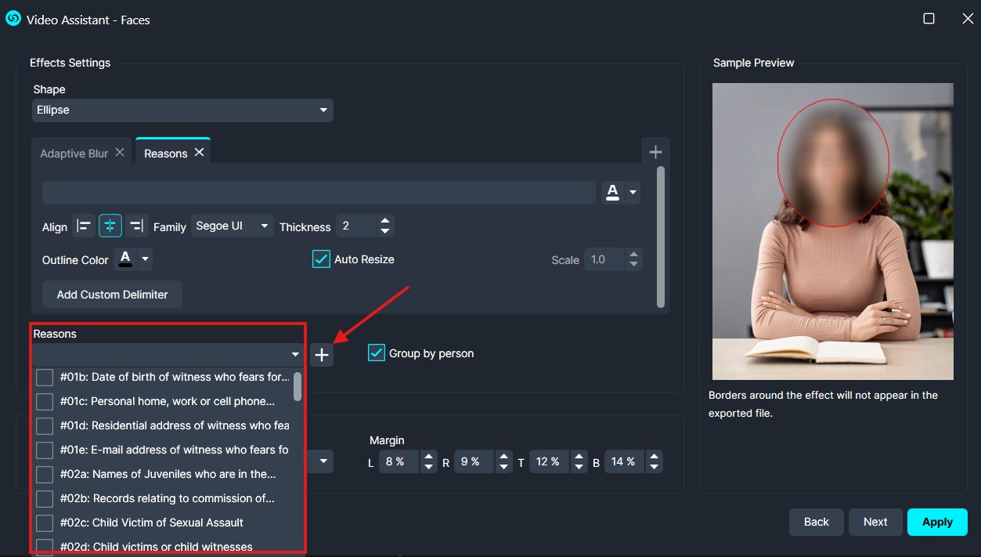Click the text color A icon
Screen dimensions: 981x557
pyautogui.click(x=613, y=192)
